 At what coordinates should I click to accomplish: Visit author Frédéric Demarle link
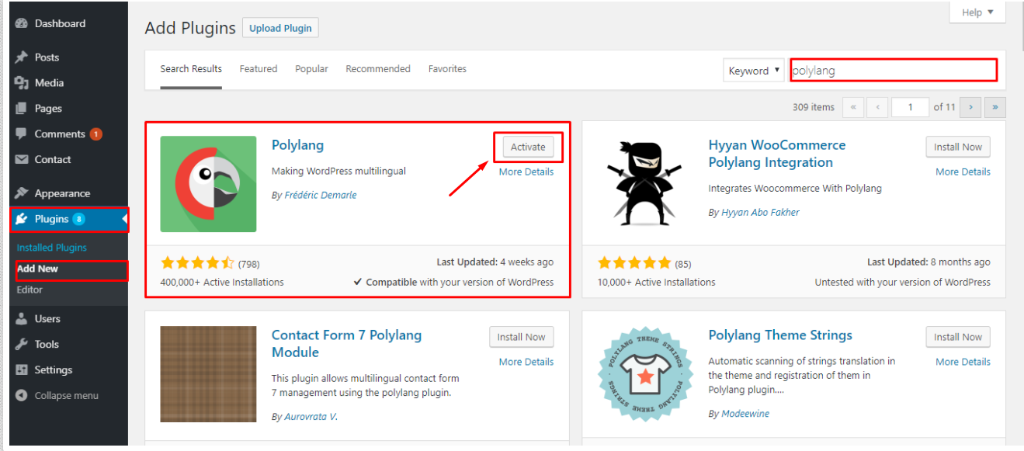click(321, 195)
